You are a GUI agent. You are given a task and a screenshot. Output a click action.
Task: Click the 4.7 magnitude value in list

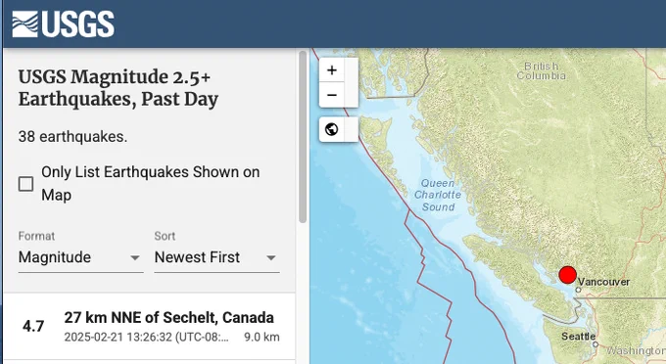(x=33, y=326)
